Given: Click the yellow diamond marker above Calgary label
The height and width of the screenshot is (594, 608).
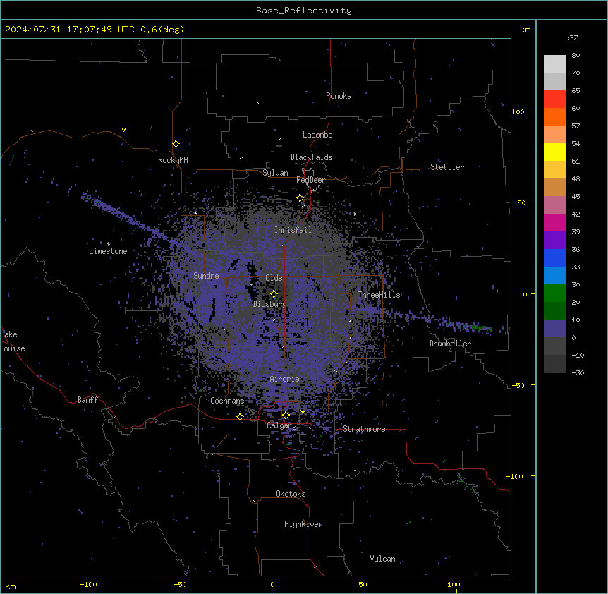Looking at the screenshot, I should (286, 416).
